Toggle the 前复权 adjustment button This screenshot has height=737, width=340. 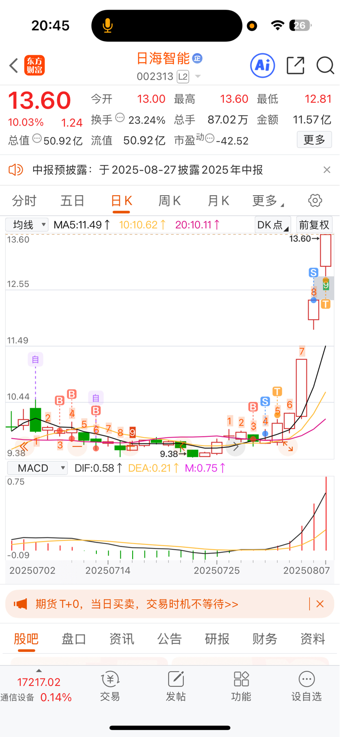click(x=314, y=225)
